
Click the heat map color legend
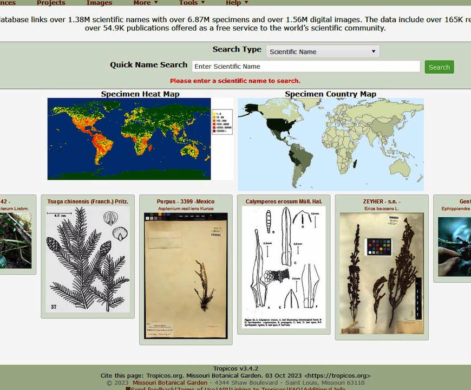[222, 121]
